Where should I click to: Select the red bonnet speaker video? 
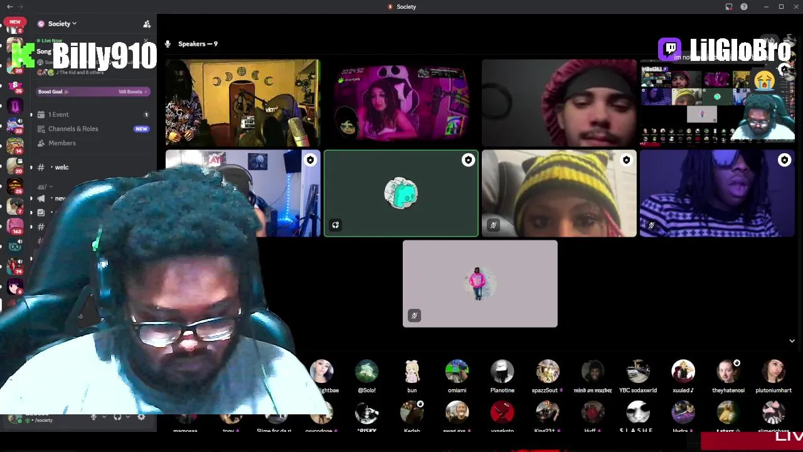(x=559, y=103)
